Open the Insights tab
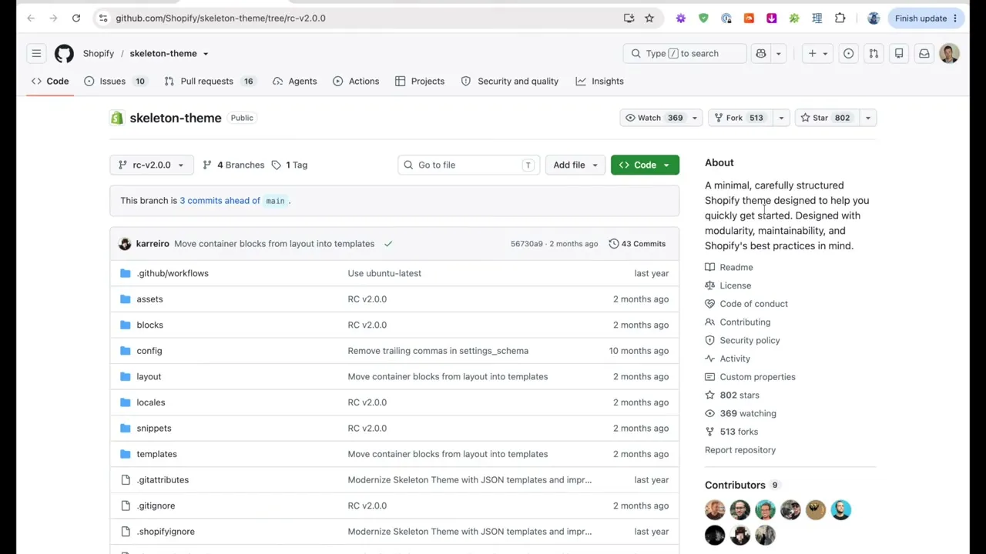986x554 pixels. [599, 81]
